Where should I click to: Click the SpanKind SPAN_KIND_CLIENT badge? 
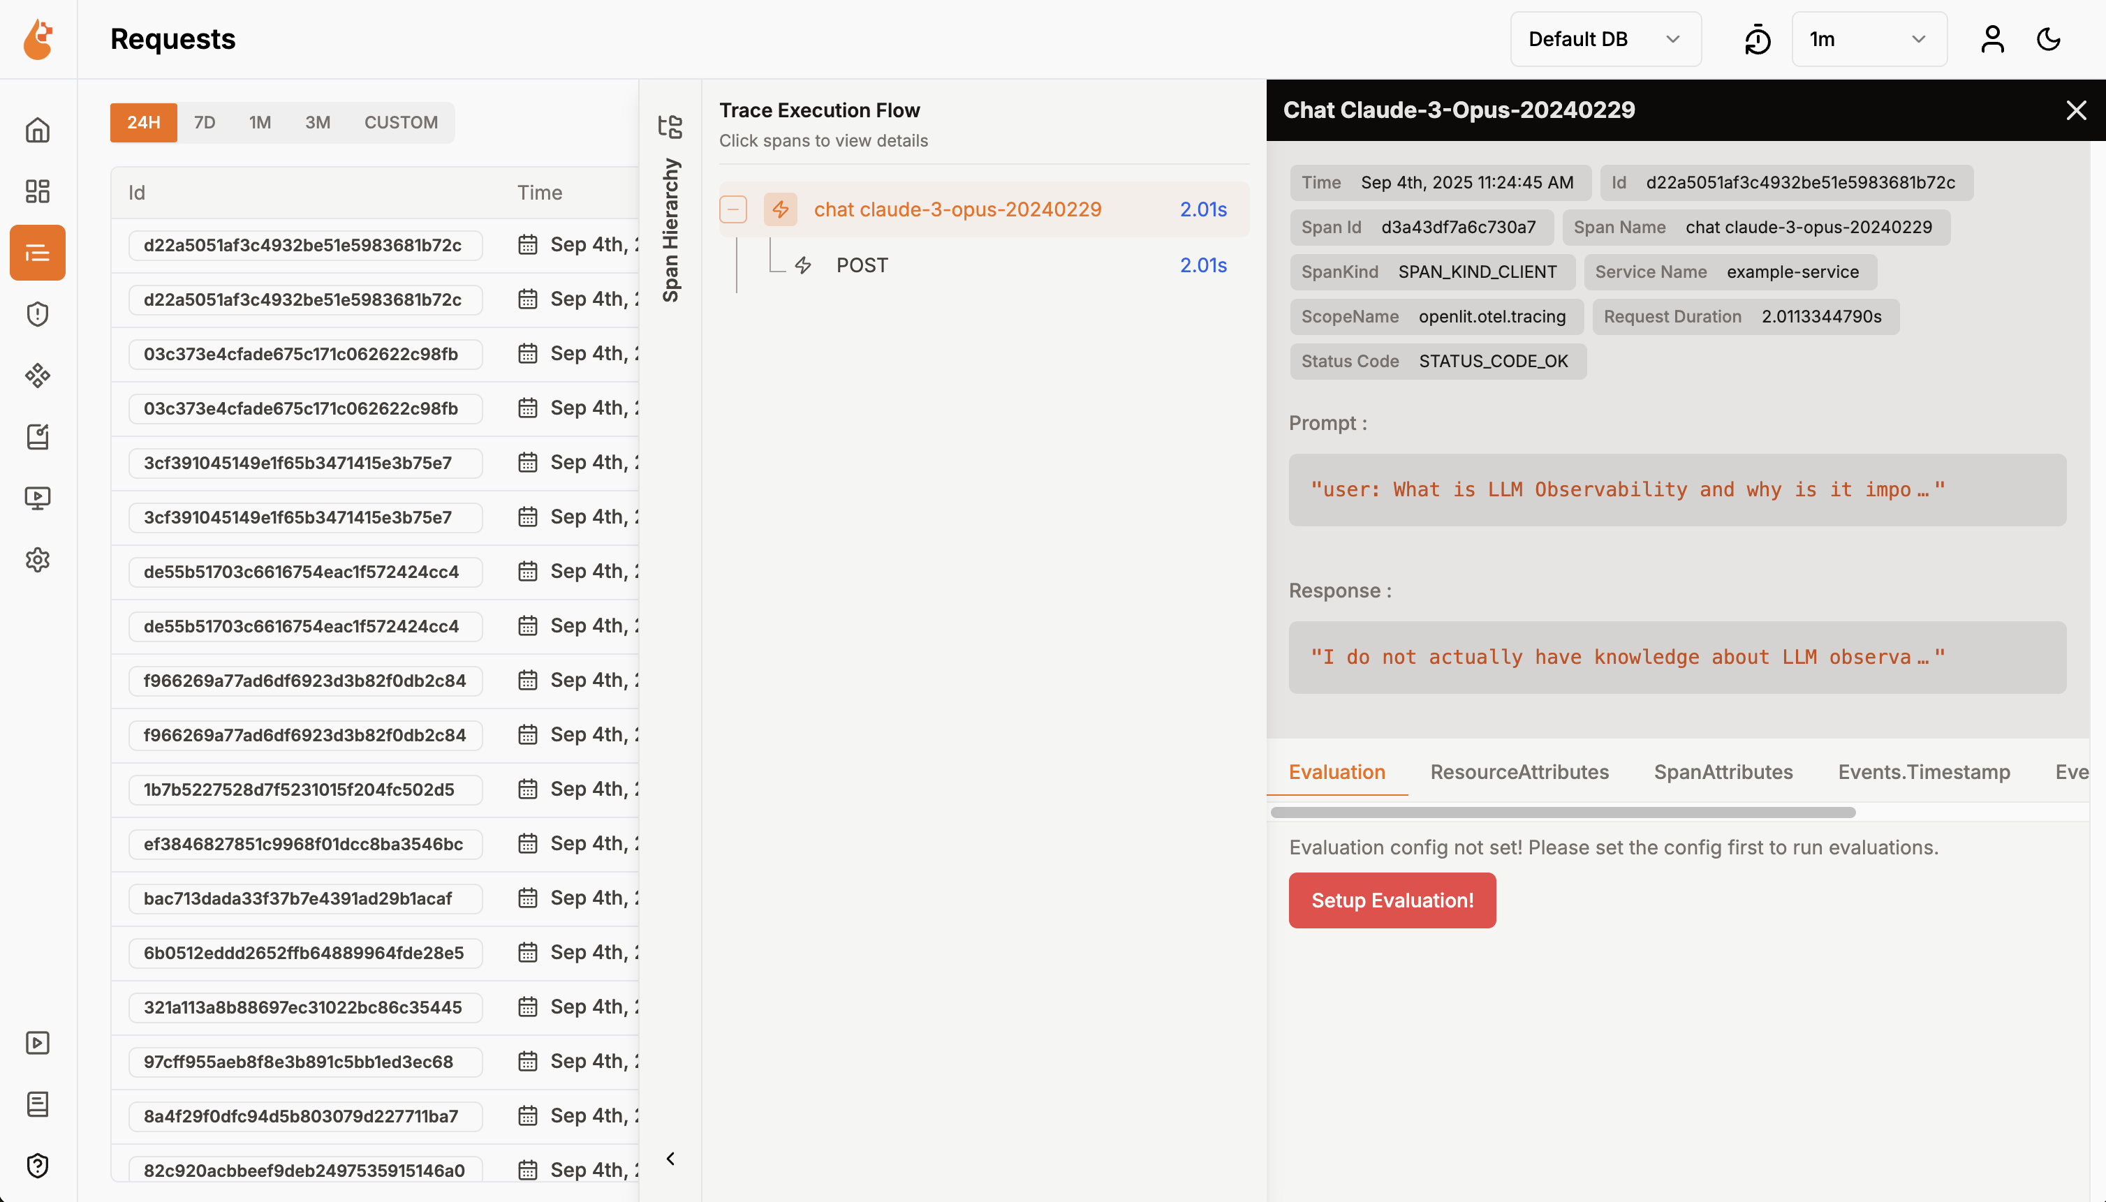pos(1432,272)
